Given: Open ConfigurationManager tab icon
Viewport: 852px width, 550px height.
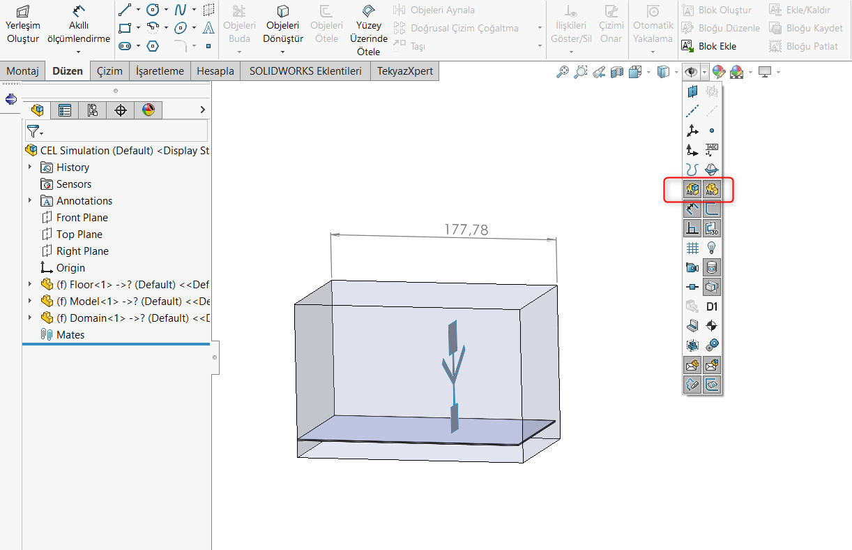Looking at the screenshot, I should [x=92, y=110].
